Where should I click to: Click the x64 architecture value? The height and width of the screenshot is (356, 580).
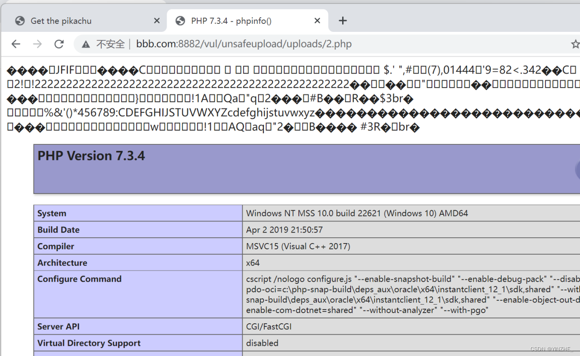[253, 263]
